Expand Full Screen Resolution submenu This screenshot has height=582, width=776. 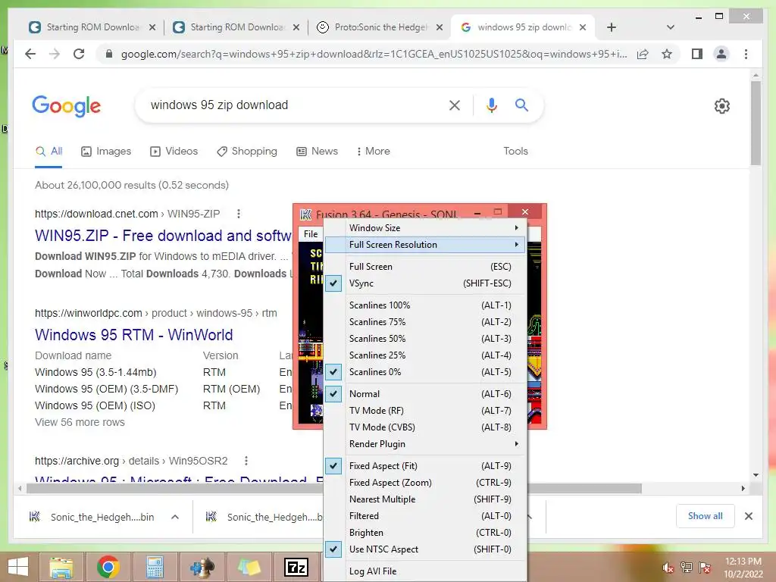425,245
